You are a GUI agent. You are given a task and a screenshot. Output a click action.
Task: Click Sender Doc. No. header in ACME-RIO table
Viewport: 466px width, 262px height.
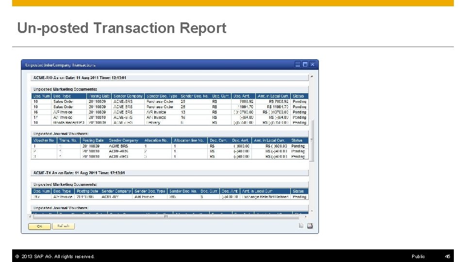pos(194,96)
